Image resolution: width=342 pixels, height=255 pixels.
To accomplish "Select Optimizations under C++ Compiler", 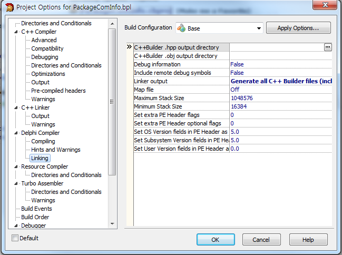I will tap(48, 74).
